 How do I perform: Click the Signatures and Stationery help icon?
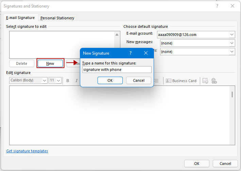[217, 6]
